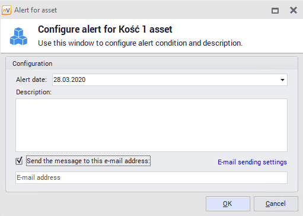
Task: Click the 'Send the message to this e-mail address' label
Action: [88, 161]
